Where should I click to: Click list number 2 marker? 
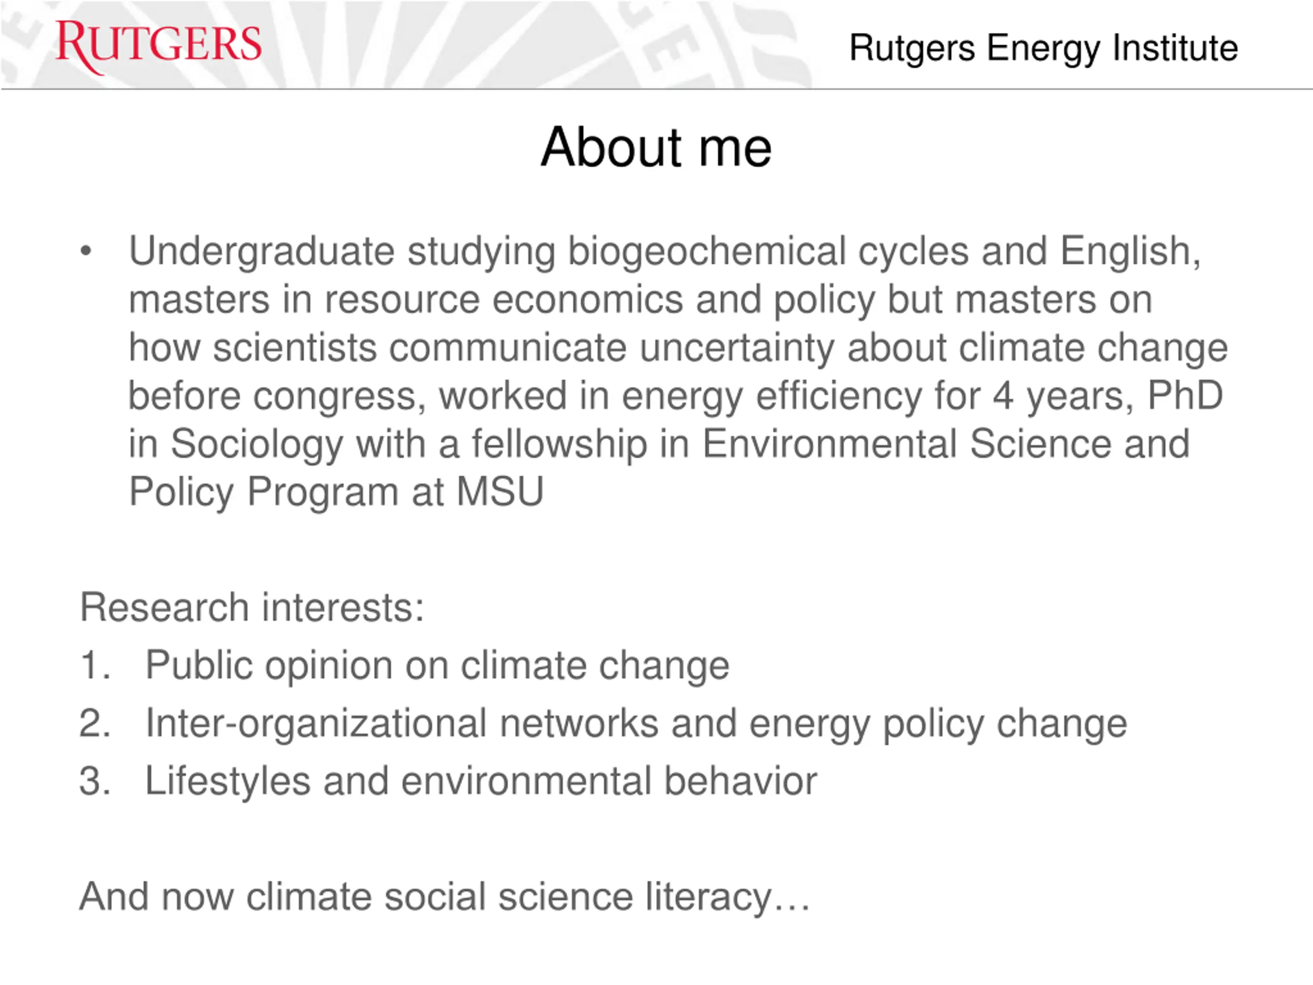pos(95,723)
